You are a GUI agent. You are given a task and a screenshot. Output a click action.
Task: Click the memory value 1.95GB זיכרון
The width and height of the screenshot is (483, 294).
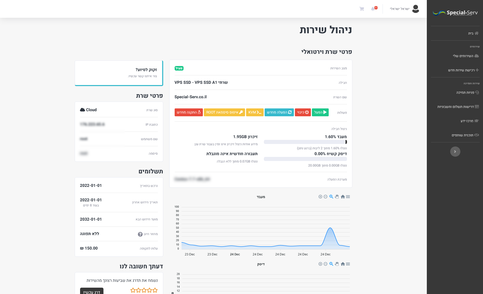245,137
